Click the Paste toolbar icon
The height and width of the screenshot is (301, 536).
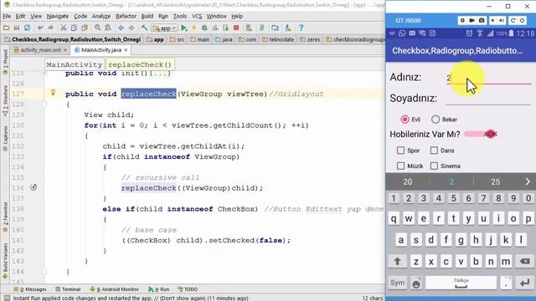point(85,28)
